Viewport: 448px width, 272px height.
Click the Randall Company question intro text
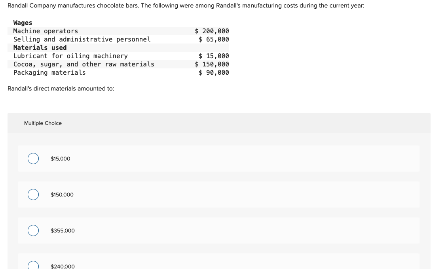[186, 6]
